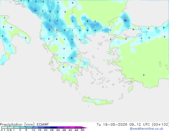Click the '30' legend scale label
This screenshot has width=169, height=131.
58,130
